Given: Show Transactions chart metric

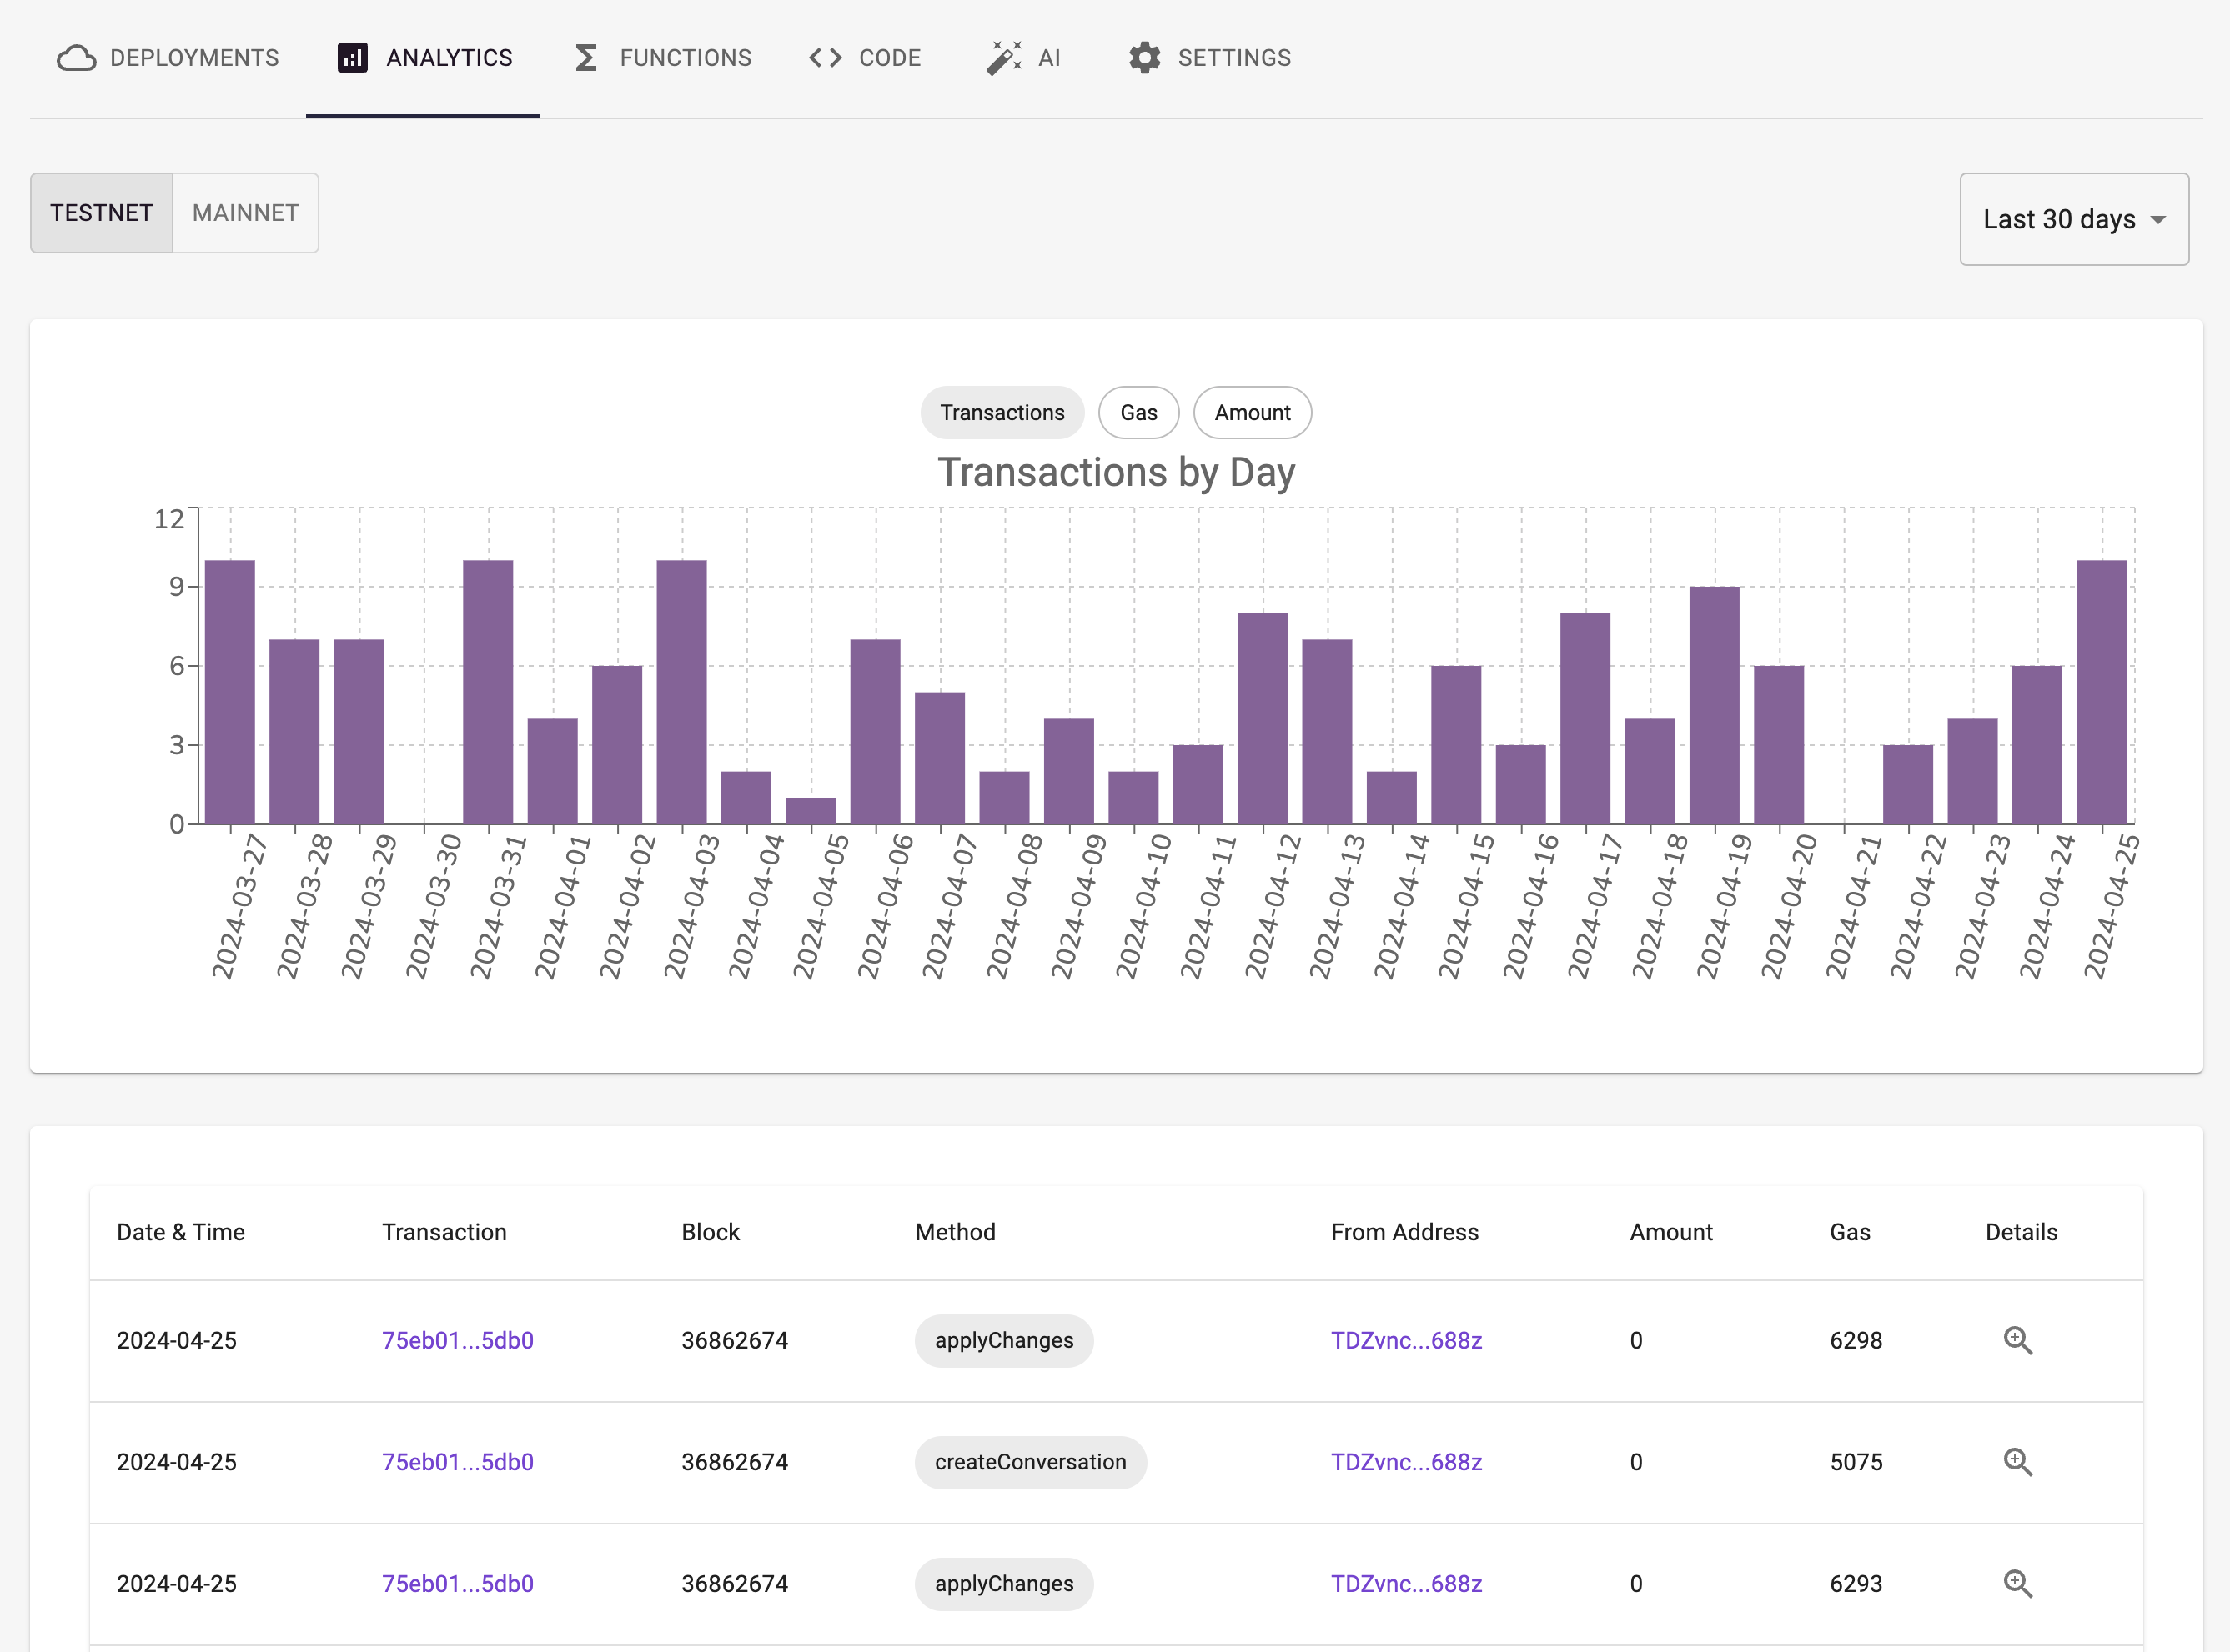Looking at the screenshot, I should click(x=1002, y=413).
